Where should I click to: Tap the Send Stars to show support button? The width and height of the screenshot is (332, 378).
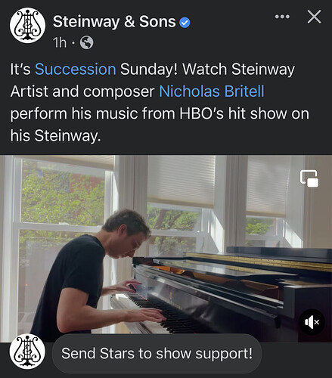tap(157, 353)
